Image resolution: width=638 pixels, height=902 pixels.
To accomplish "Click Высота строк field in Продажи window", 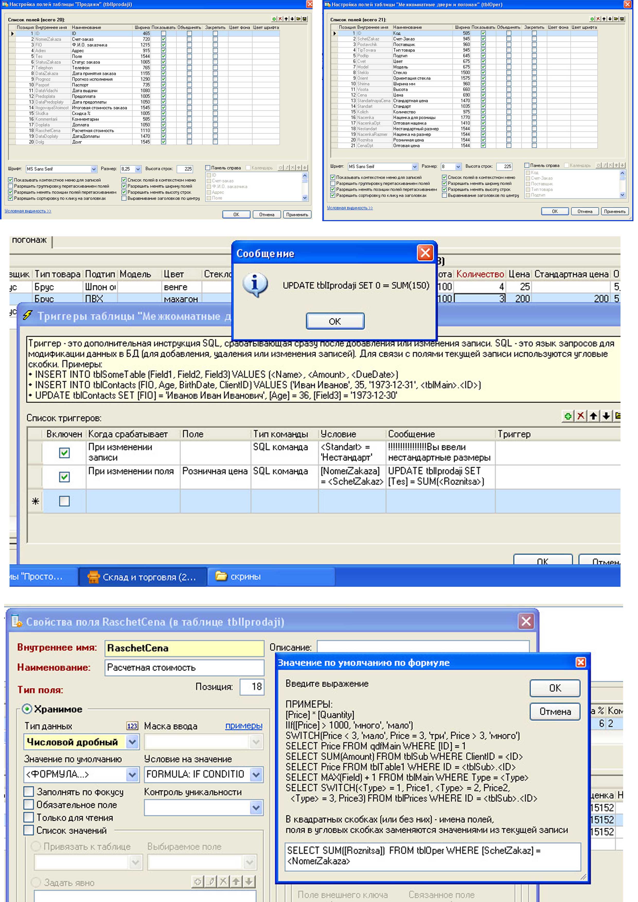I will tap(185, 169).
